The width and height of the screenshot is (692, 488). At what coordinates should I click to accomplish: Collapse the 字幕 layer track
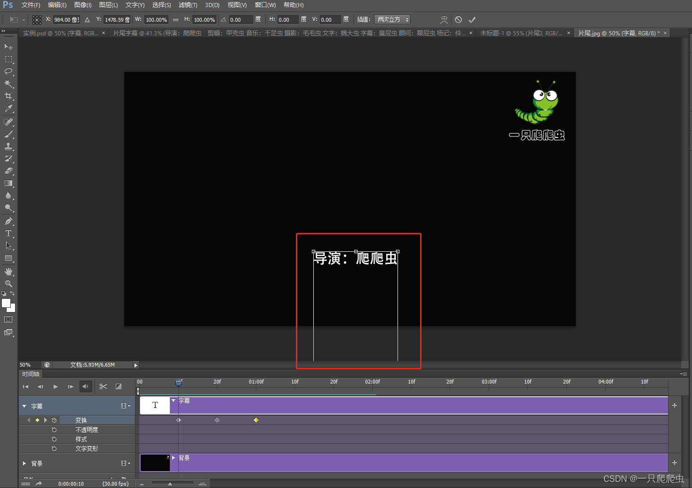click(24, 406)
